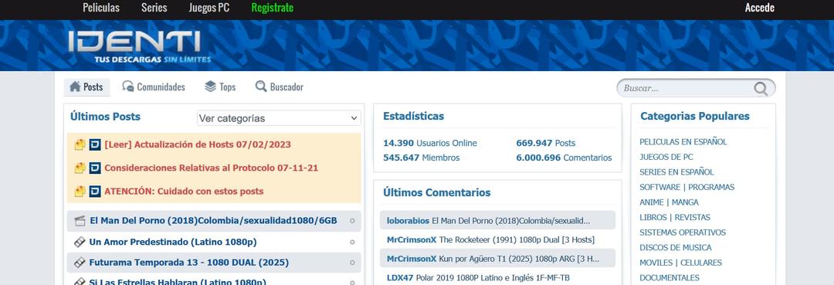This screenshot has height=285, width=834.
Task: Open El Man Del Porno (2018) post
Action: (x=213, y=221)
